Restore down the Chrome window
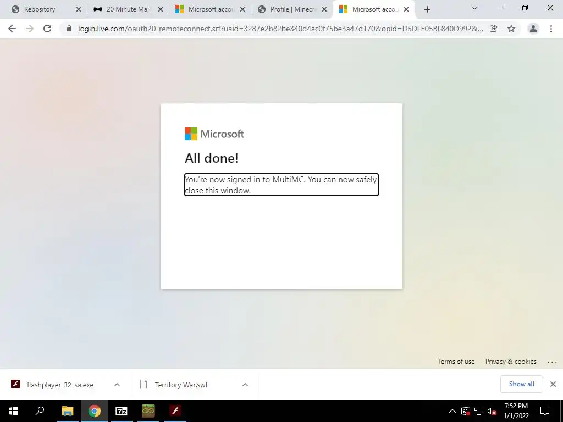Image resolution: width=563 pixels, height=422 pixels. (x=525, y=8)
